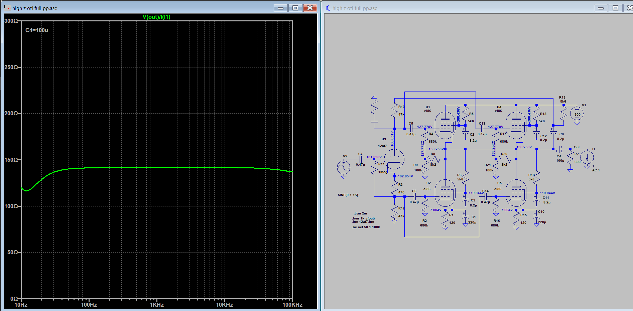Click the 101.936V voltage label
The width and height of the screenshot is (633, 311).
coord(374,157)
